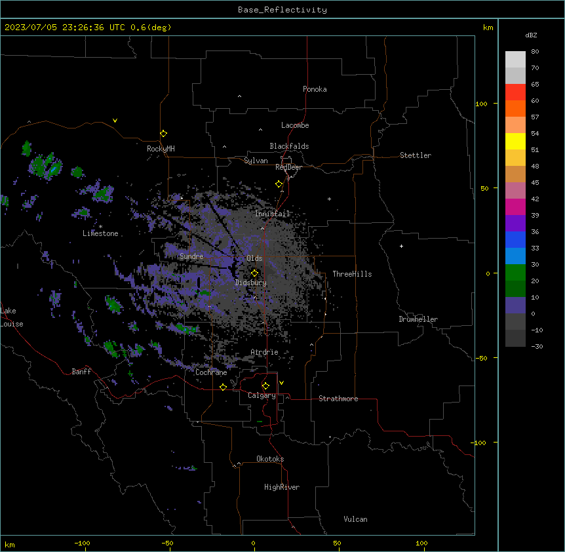Pick the Sylvan label
Screen dimensions: 565x552
[256, 161]
